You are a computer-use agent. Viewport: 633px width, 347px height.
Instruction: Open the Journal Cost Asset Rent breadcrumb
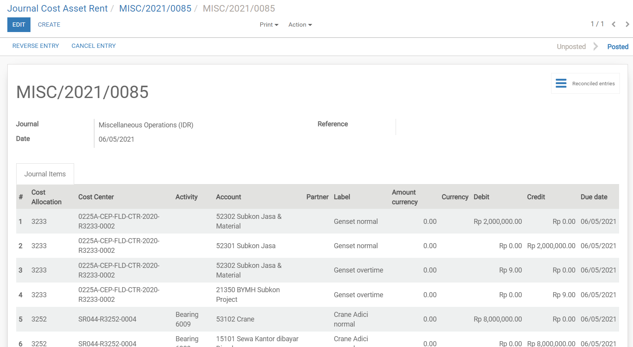tap(58, 8)
